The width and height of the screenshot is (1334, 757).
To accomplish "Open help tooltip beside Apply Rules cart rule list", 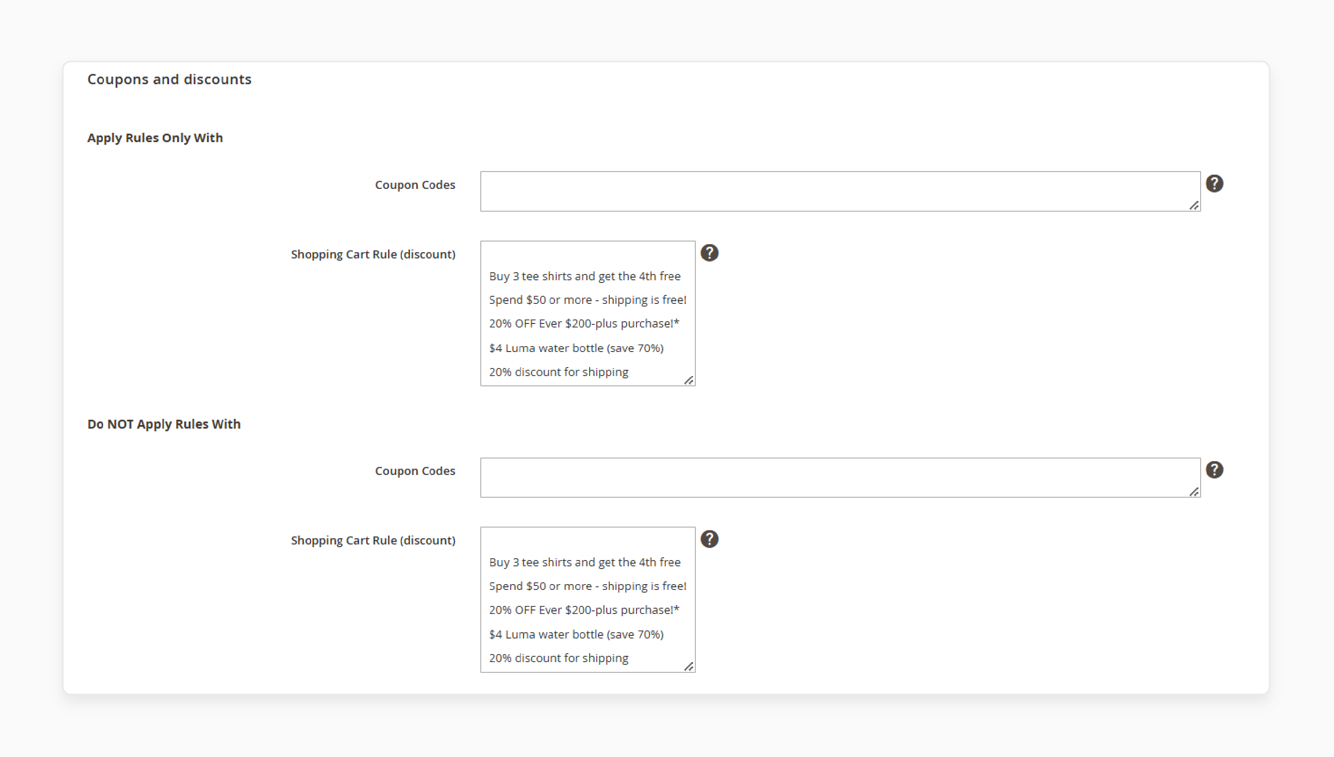I will (709, 253).
